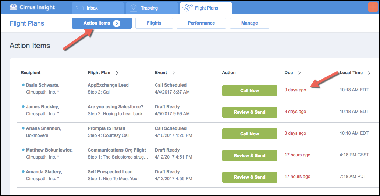Click Review & Send for Amanda Slattery

click(250, 177)
